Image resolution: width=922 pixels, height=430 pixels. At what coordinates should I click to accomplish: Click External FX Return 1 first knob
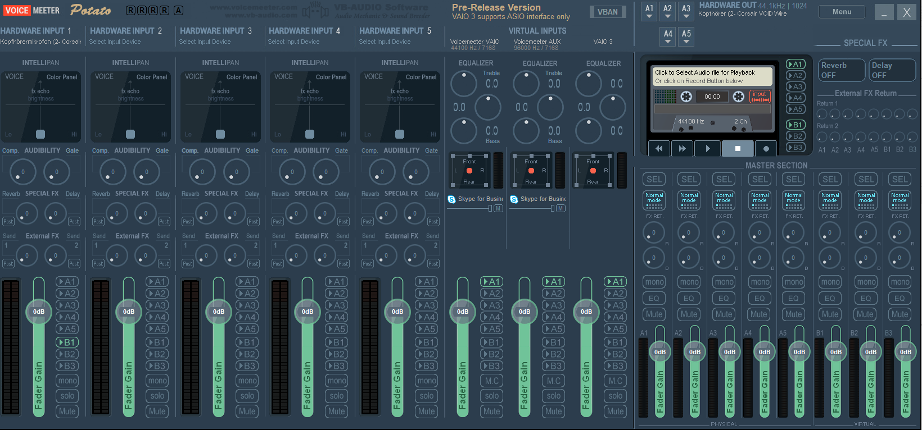click(822, 114)
